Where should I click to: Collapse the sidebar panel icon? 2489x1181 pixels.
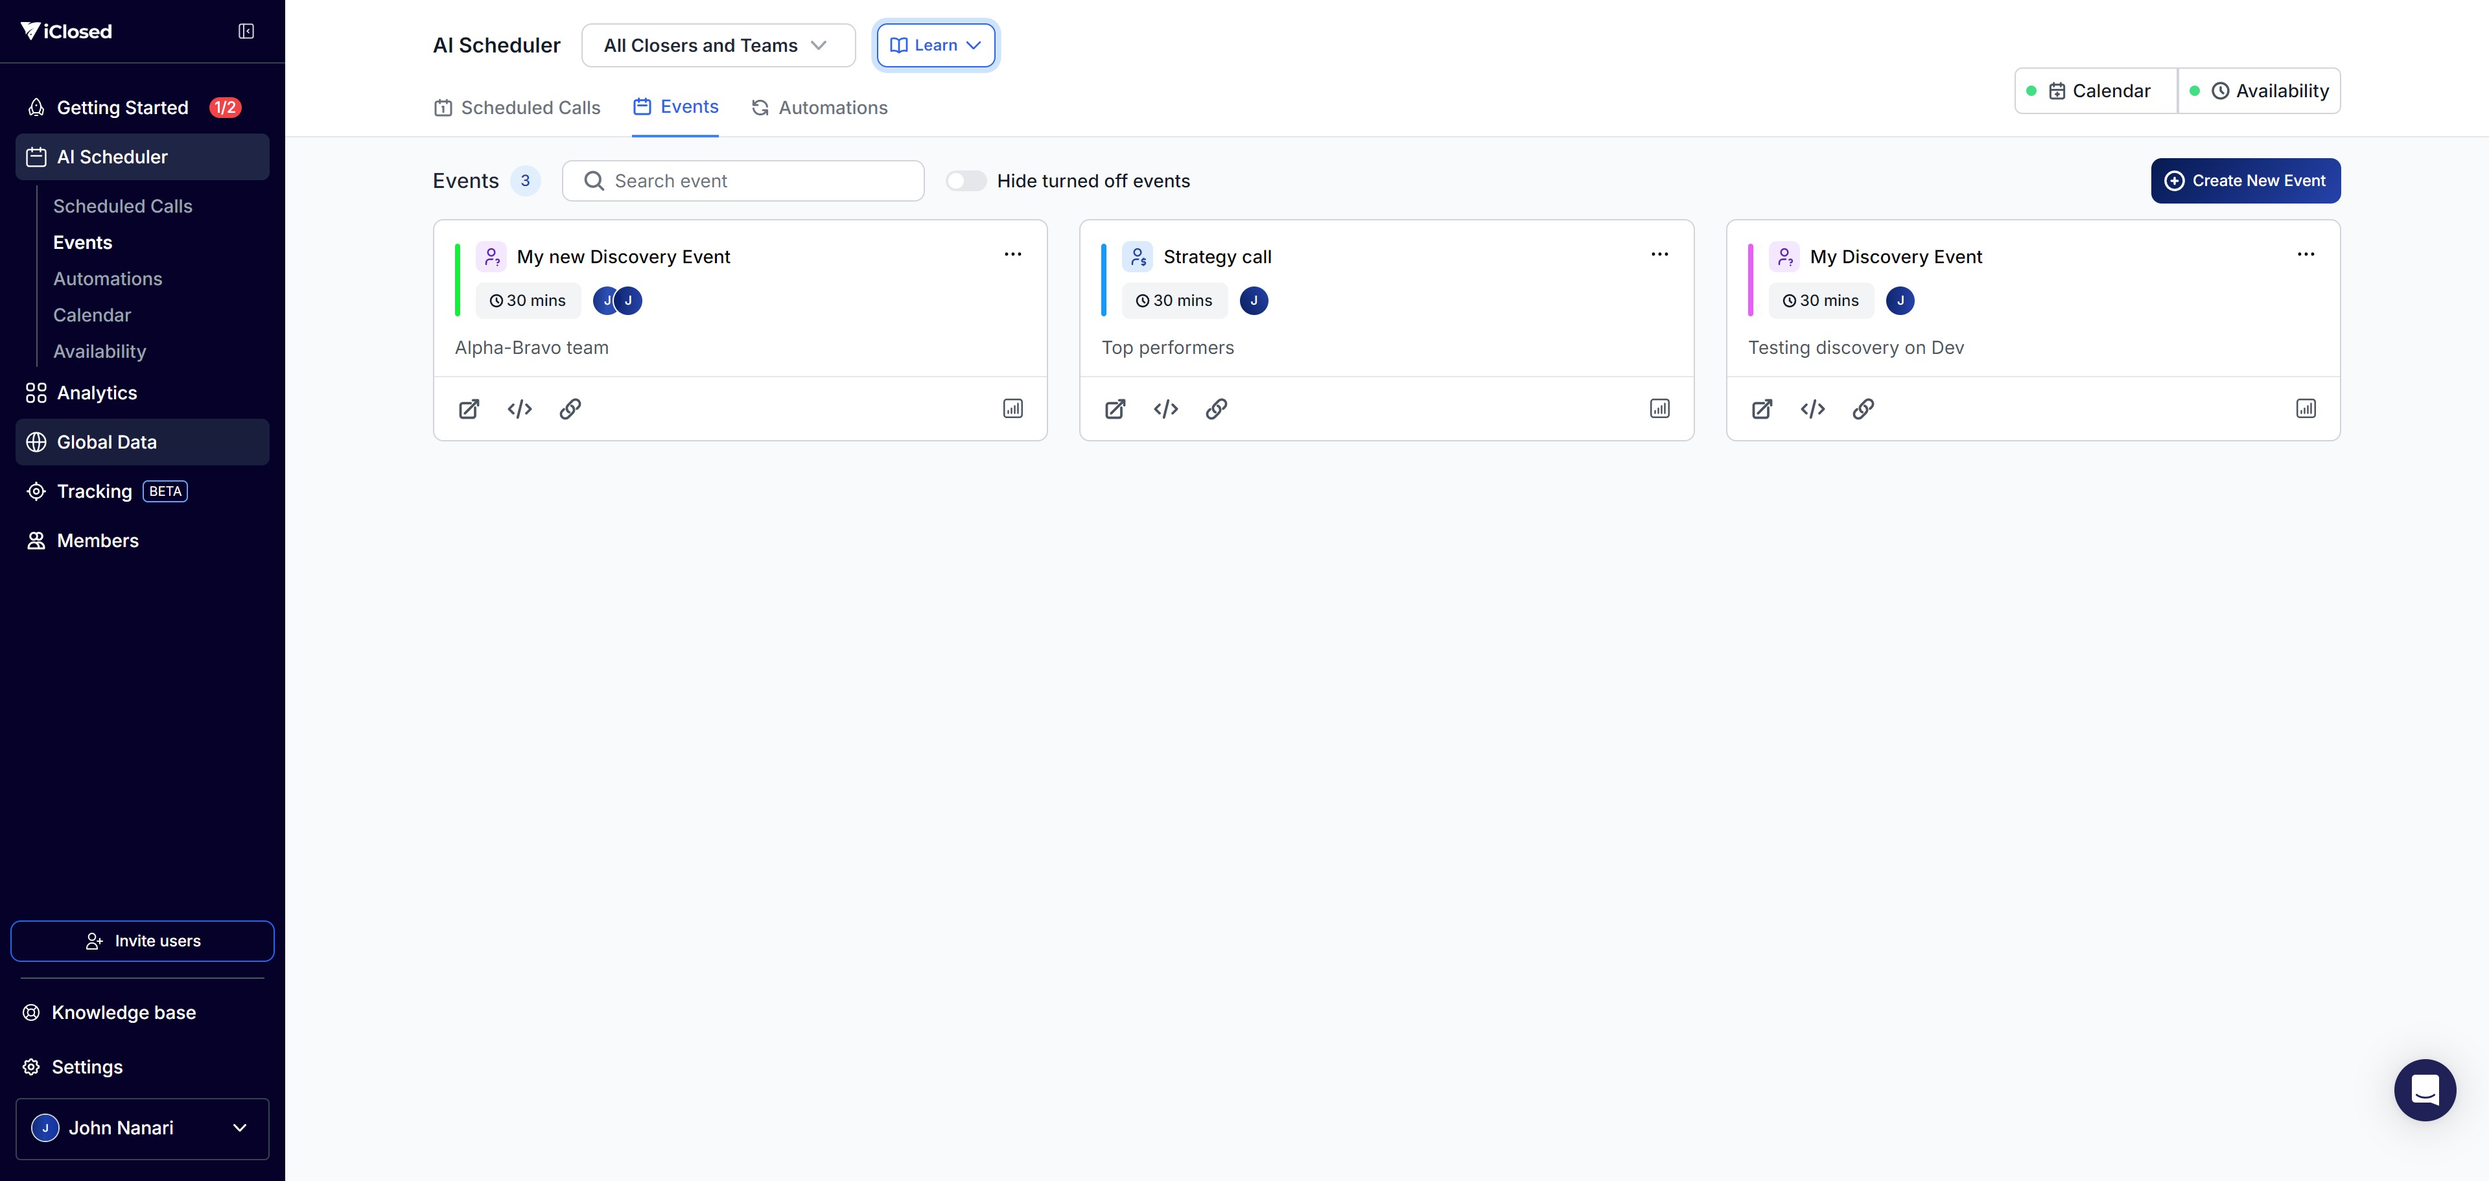(x=246, y=31)
